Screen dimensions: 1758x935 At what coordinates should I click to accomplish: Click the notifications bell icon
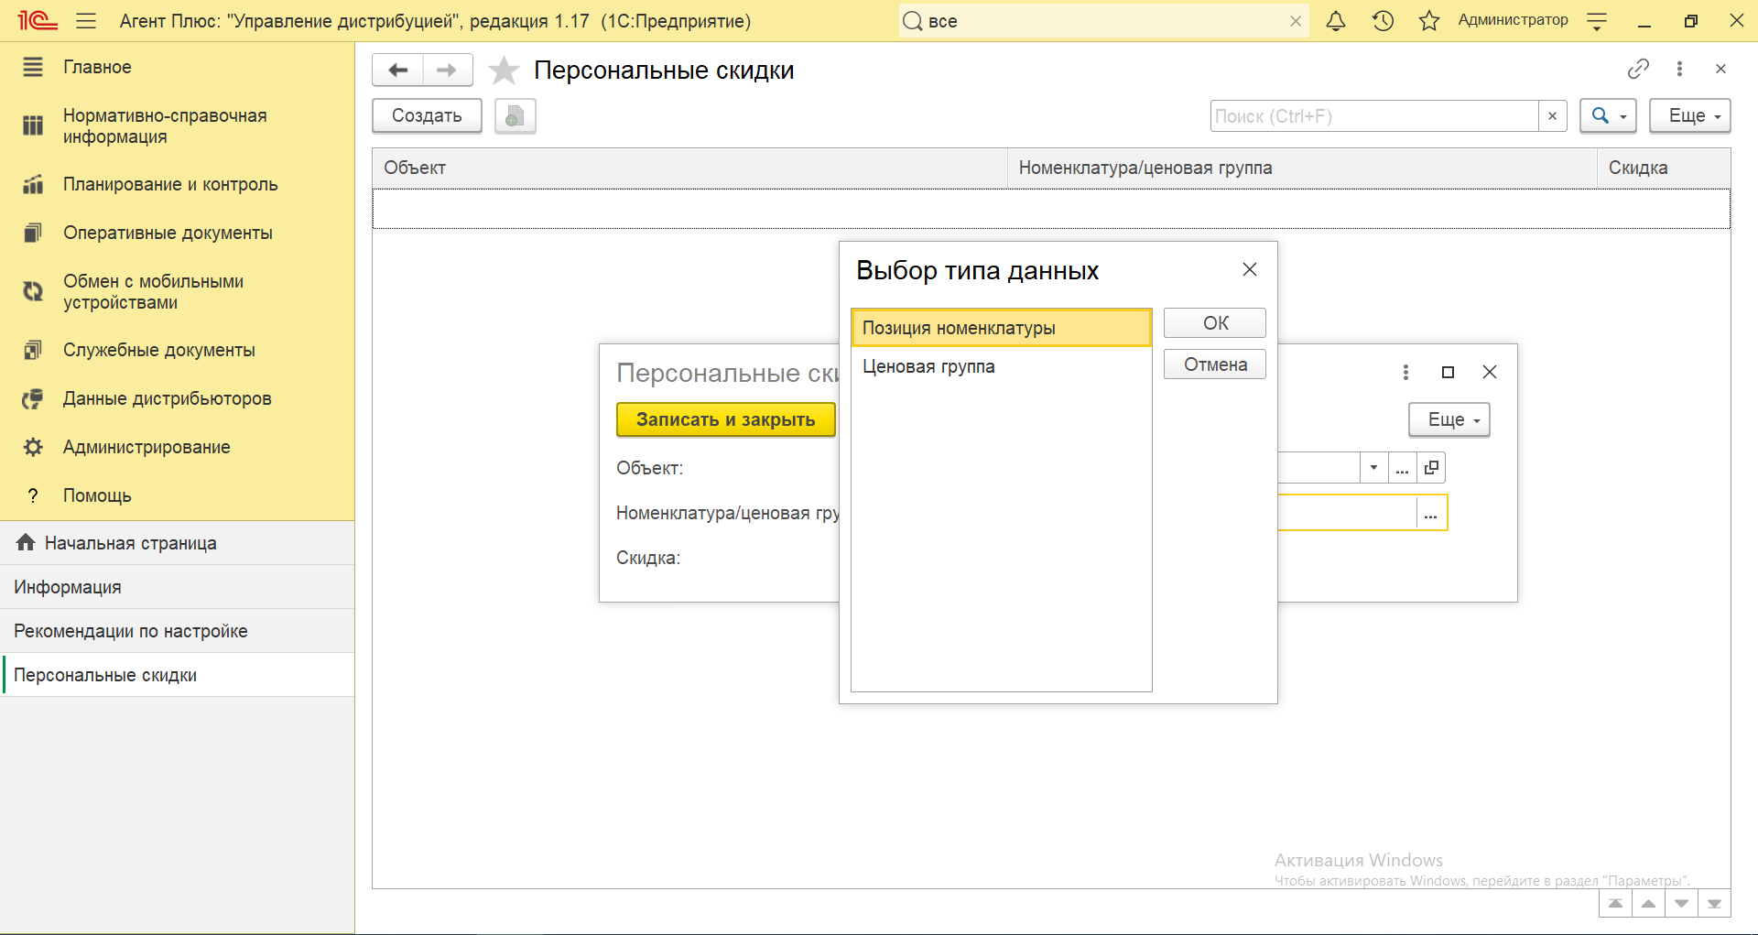pos(1336,21)
